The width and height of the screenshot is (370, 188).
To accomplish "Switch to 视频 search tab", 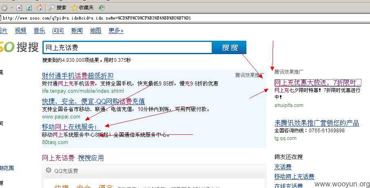I will click(20, 31).
